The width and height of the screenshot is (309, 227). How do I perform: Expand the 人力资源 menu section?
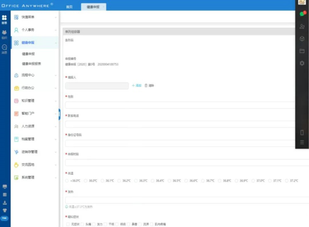click(x=35, y=126)
